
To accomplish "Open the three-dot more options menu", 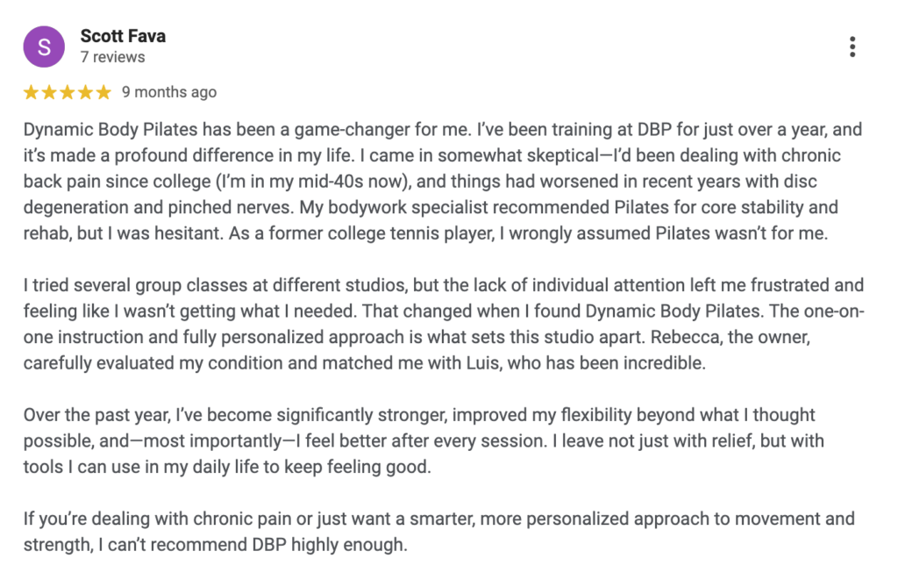I will point(852,47).
